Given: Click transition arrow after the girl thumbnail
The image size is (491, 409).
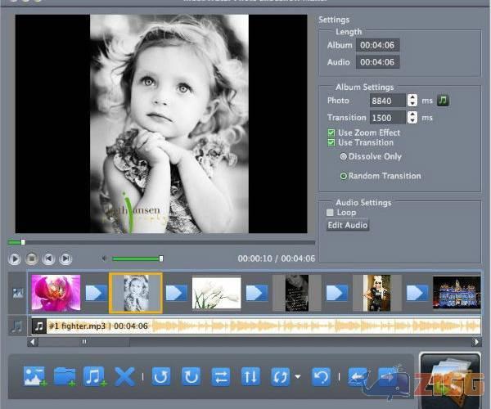Looking at the screenshot, I should [x=176, y=293].
